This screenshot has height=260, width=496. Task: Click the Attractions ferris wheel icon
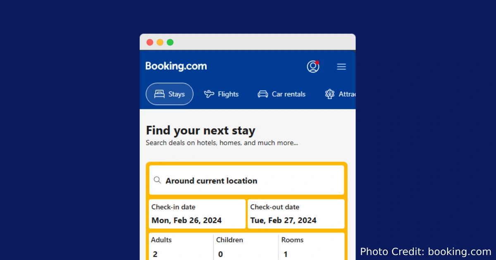coord(330,94)
